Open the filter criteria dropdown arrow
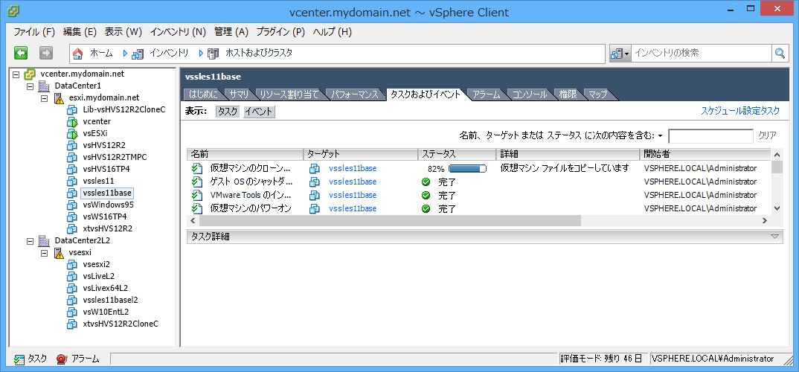This screenshot has height=372, width=799. (661, 136)
